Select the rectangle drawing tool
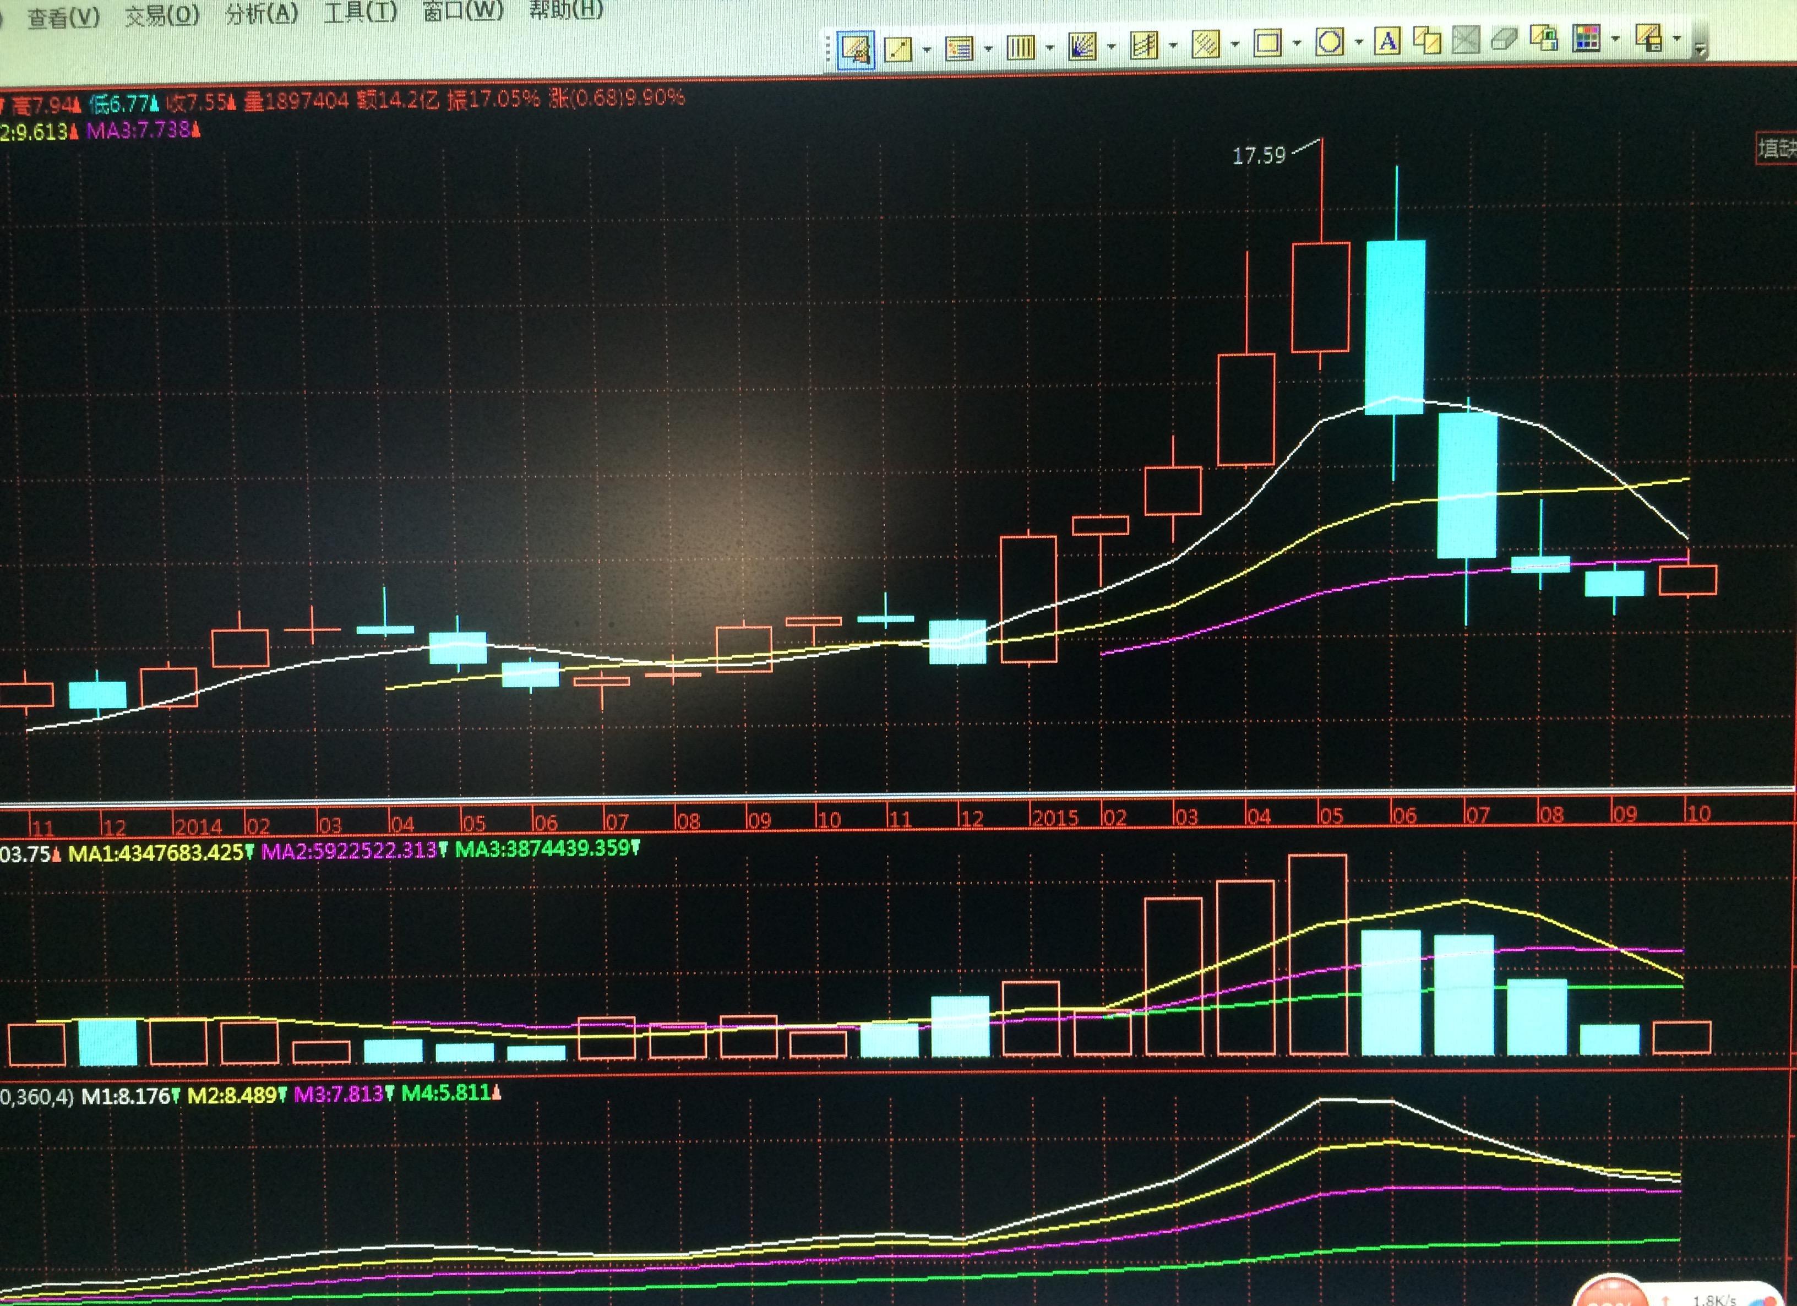 pos(1268,42)
